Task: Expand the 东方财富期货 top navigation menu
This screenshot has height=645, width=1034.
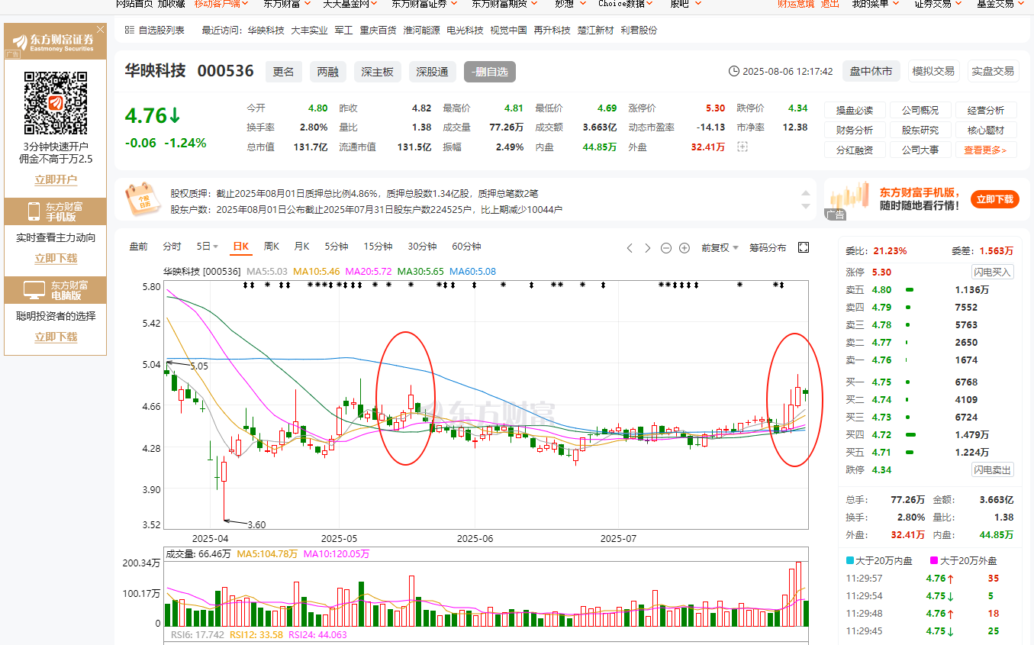Action: coord(504,4)
